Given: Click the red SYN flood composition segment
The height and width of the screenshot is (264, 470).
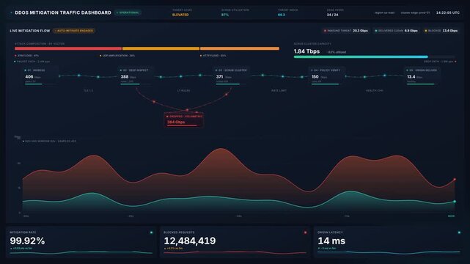Looking at the screenshot, I should [68, 48].
